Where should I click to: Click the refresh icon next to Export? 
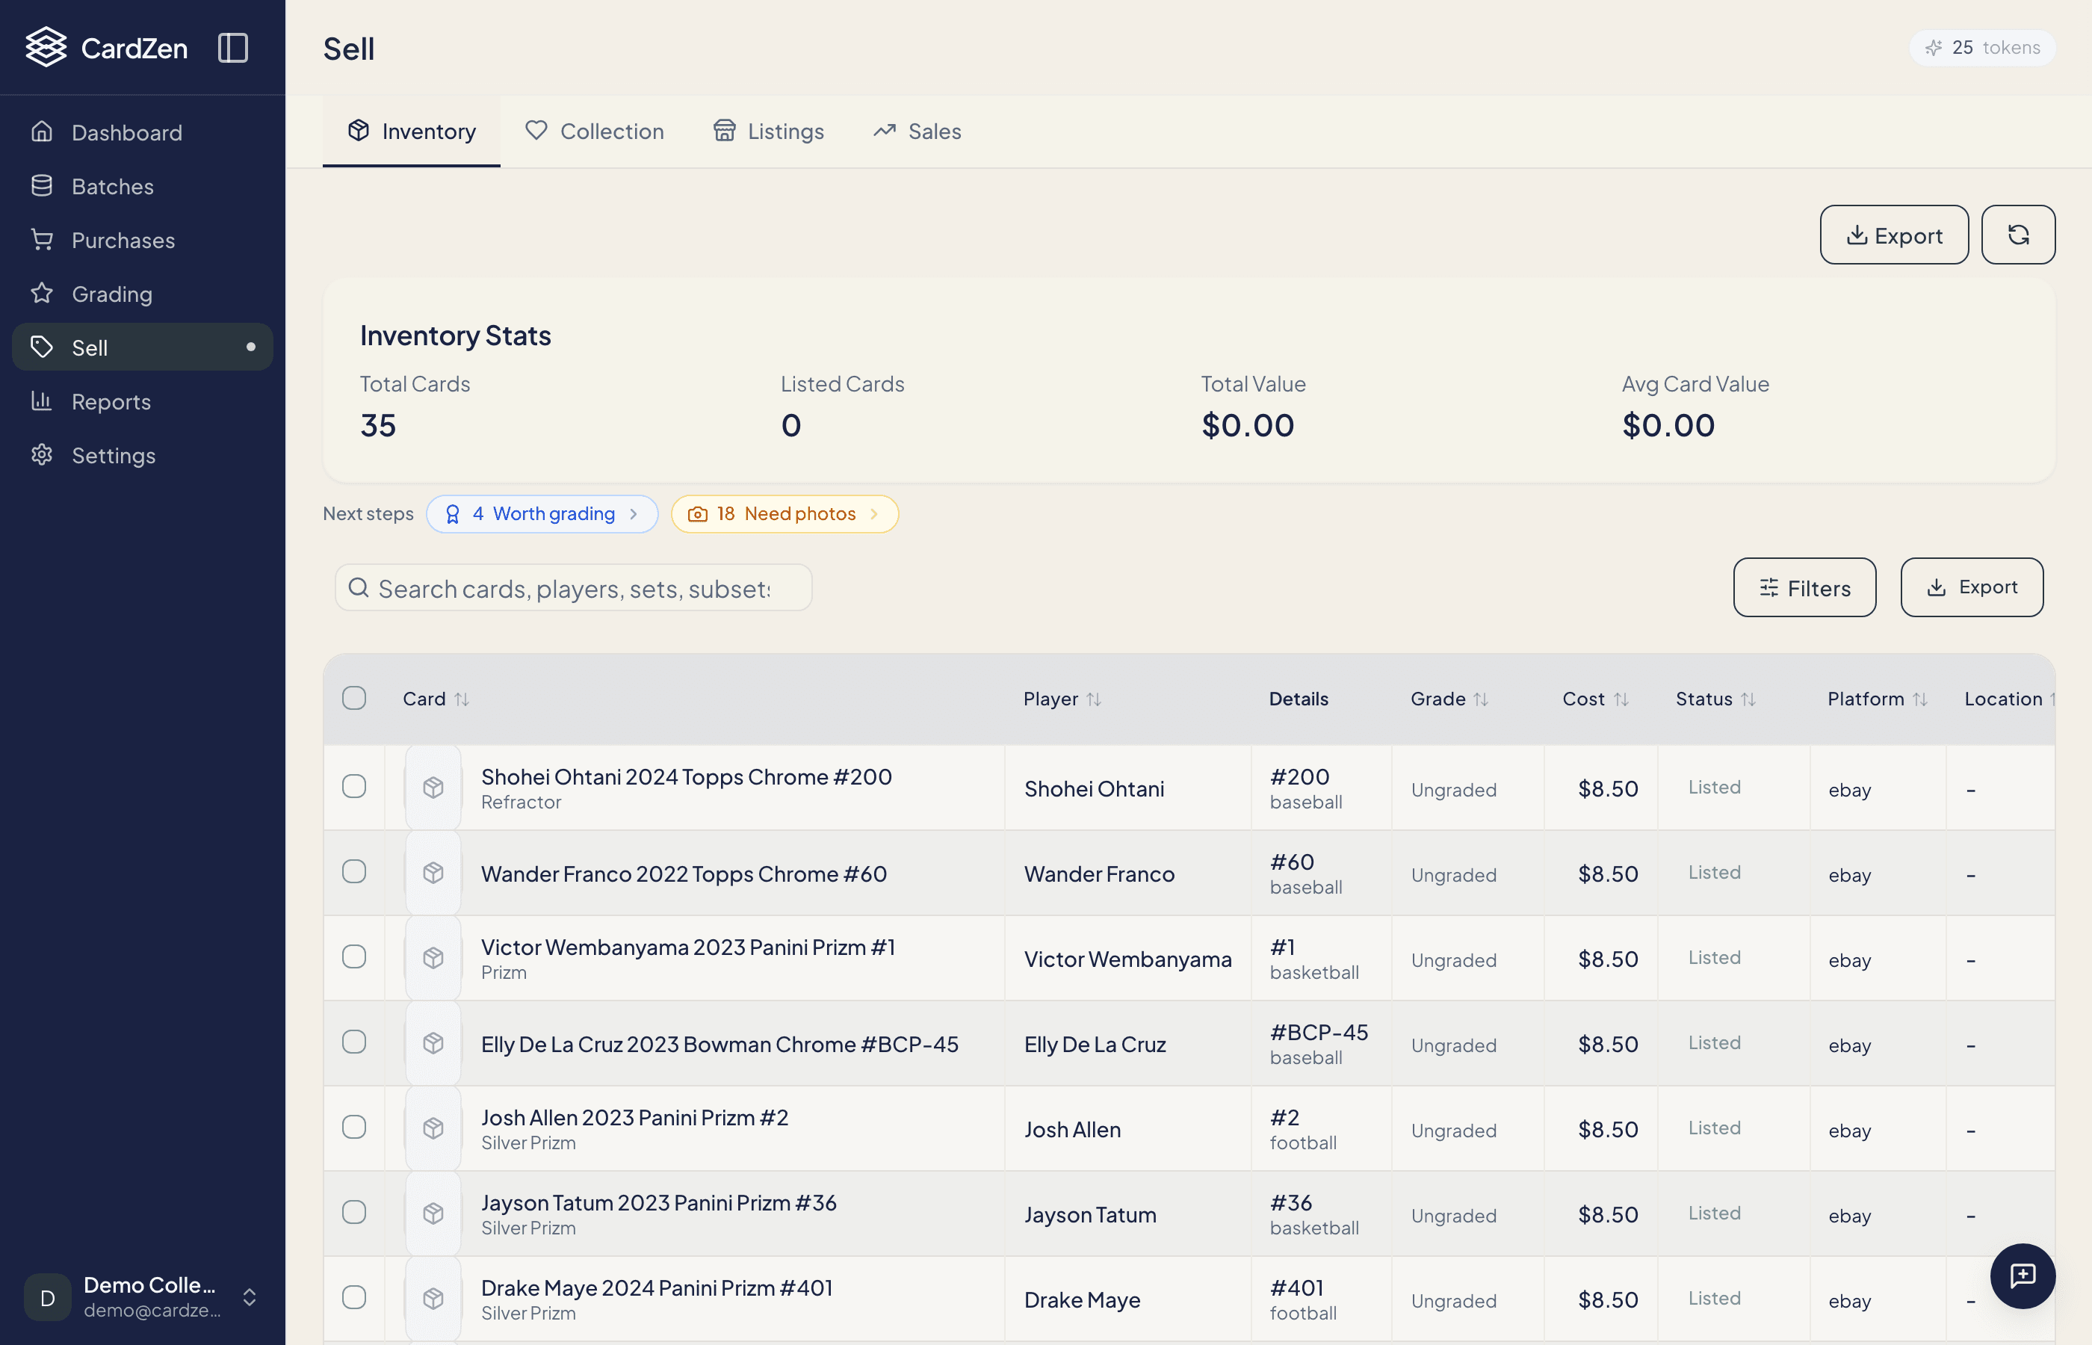[x=2018, y=234]
